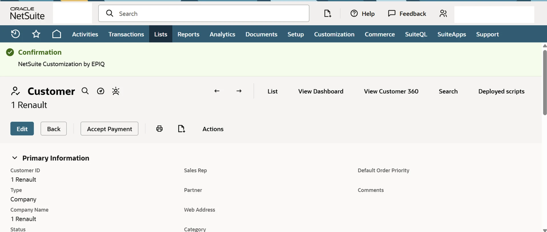The height and width of the screenshot is (232, 547).
Task: Open the Analytics menu
Action: (222, 34)
